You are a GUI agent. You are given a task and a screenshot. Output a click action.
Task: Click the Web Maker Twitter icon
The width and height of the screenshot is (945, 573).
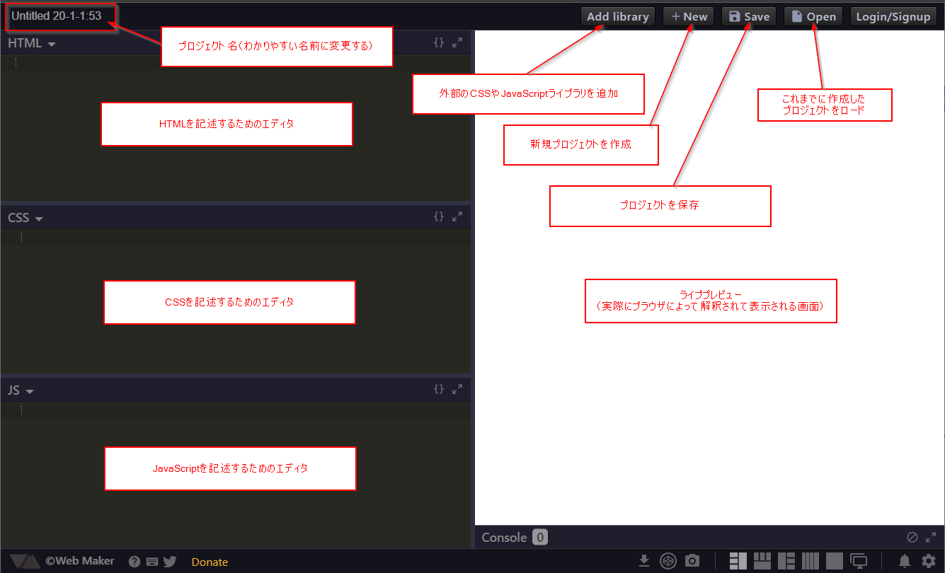point(170,562)
